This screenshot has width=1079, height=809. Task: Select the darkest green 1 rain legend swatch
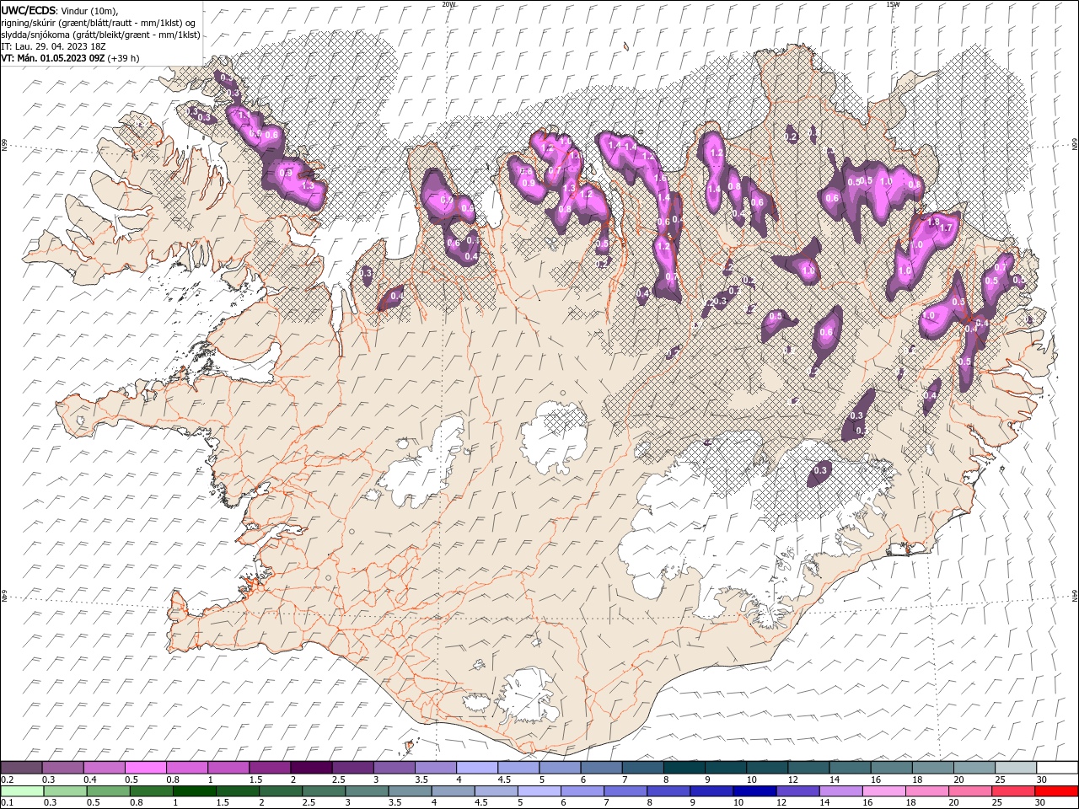(x=195, y=791)
